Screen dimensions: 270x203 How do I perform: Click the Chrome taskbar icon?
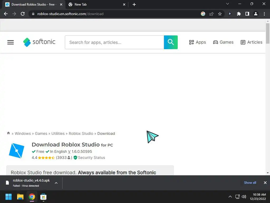point(32,197)
